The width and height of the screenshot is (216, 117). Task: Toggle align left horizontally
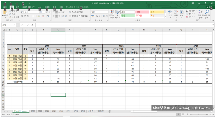pyautogui.click(x=53, y=16)
